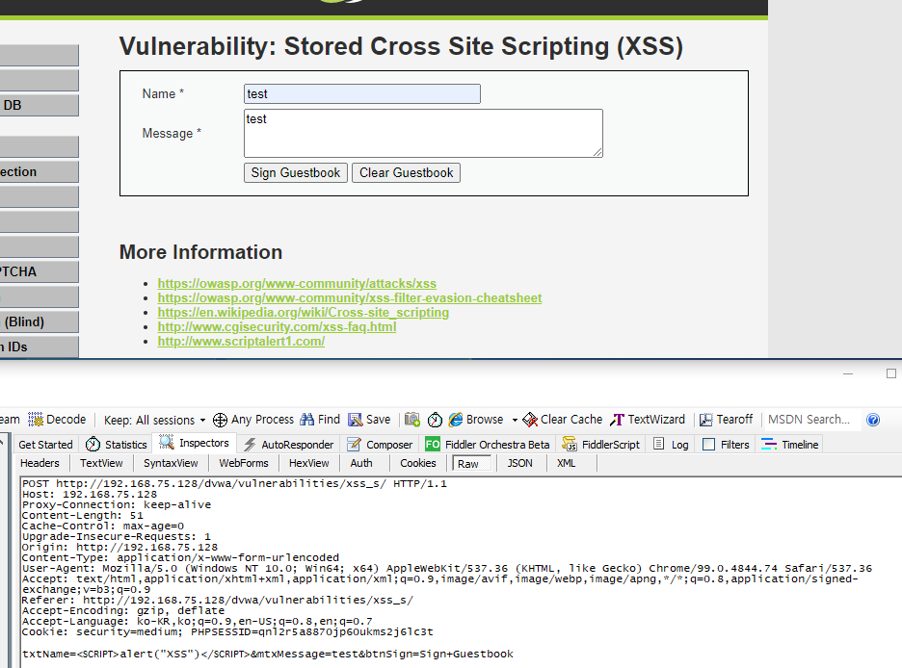Image resolution: width=902 pixels, height=668 pixels.
Task: Switch to Auth inspector tab
Action: 361,463
